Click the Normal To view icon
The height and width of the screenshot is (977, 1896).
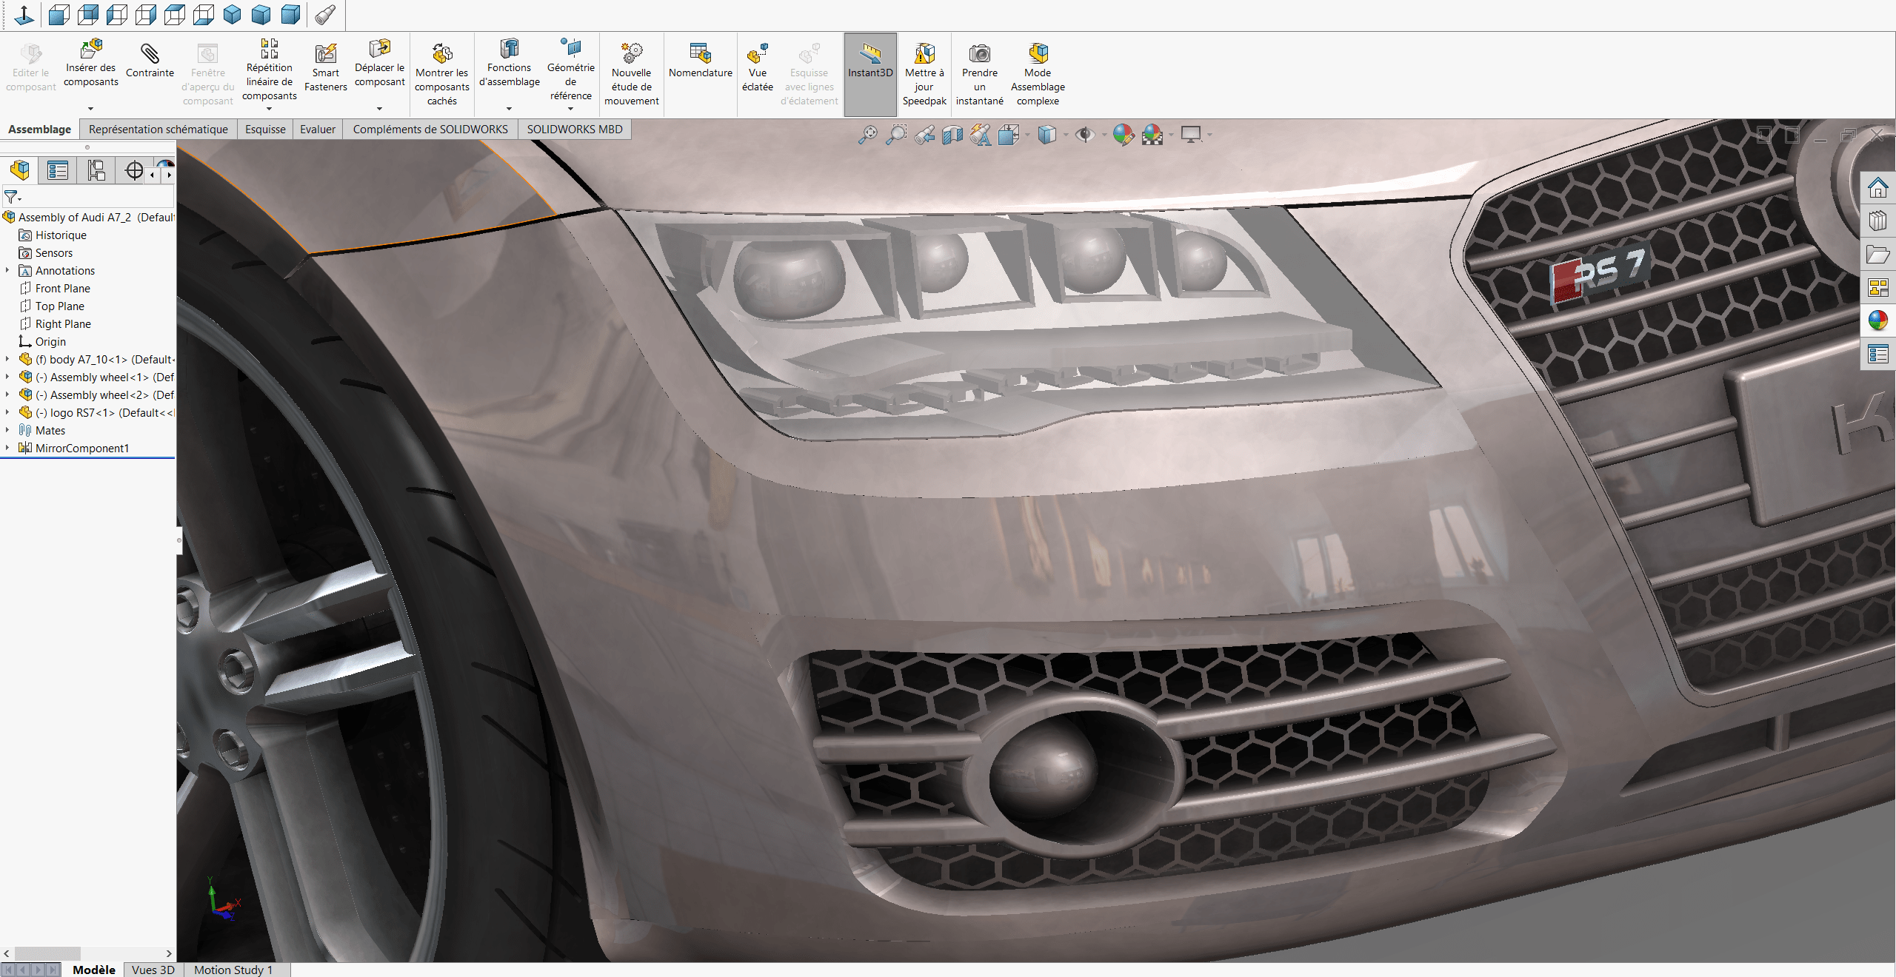24,14
